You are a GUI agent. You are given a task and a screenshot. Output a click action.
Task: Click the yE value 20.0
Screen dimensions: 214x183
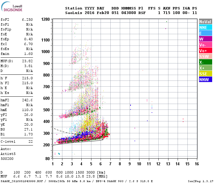(x=28, y=124)
